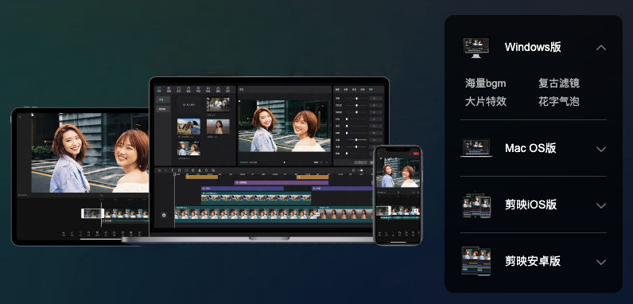Click the smartphone app preview image

point(398,195)
